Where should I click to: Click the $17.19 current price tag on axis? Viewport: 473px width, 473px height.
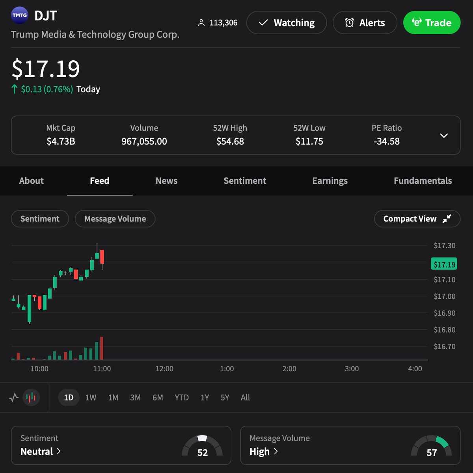(444, 264)
